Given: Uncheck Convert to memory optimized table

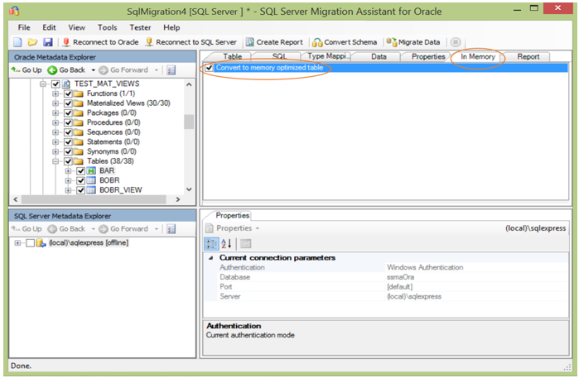Looking at the screenshot, I should [210, 68].
